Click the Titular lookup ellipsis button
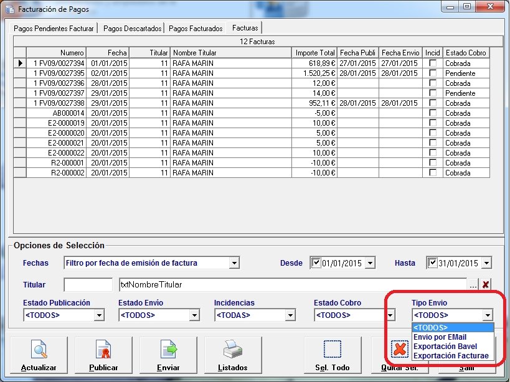This screenshot has height=382, width=510. [x=473, y=285]
